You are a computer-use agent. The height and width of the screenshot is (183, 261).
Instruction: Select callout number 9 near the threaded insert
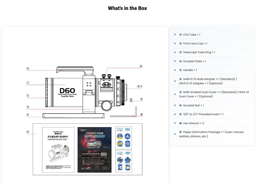pyautogui.click(x=141, y=99)
